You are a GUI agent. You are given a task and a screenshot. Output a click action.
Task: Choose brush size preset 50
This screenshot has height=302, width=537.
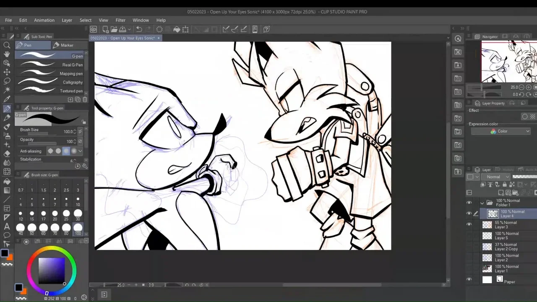[32, 229]
